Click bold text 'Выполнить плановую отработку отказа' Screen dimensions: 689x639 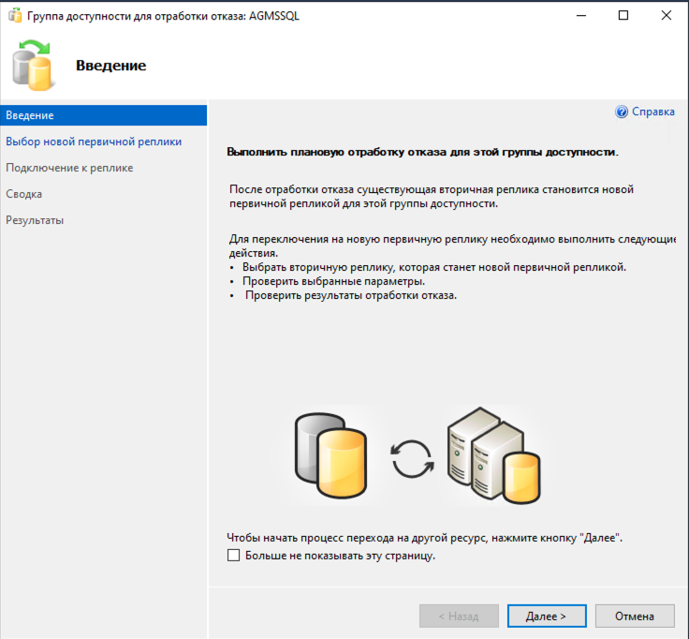pyautogui.click(x=422, y=152)
